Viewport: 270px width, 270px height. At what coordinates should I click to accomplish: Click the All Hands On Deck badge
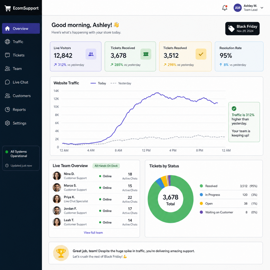pyautogui.click(x=106, y=166)
